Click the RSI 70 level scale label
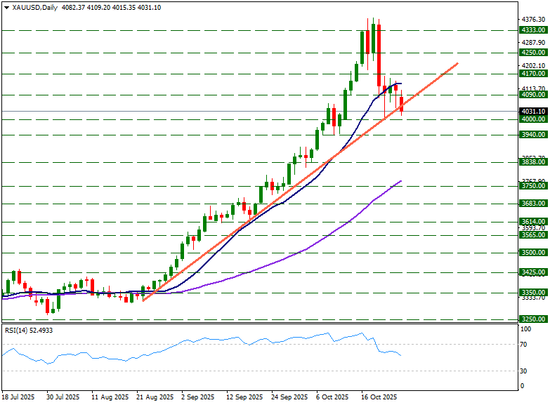The height and width of the screenshot is (405, 550). (524, 345)
